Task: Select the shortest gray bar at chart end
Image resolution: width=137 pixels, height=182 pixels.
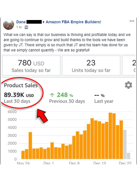Action: click(128, 156)
